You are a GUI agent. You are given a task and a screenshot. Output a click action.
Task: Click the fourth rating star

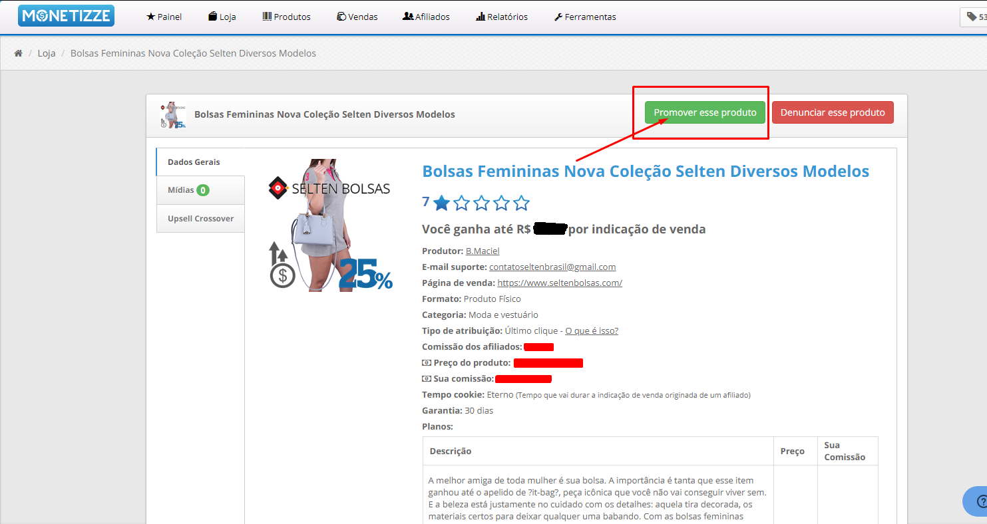tap(502, 203)
